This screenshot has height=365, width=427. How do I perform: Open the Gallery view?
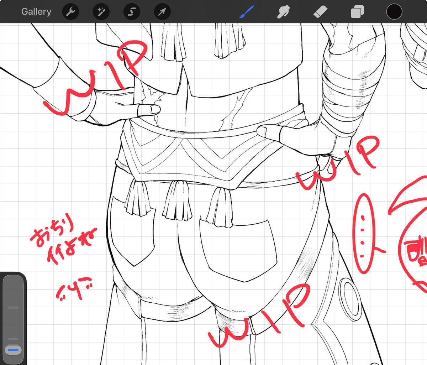pos(36,12)
